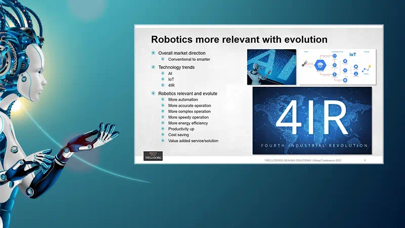Click the bullet beside Robotics relevant and evolute
The height and width of the screenshot is (228, 405).
(x=153, y=93)
